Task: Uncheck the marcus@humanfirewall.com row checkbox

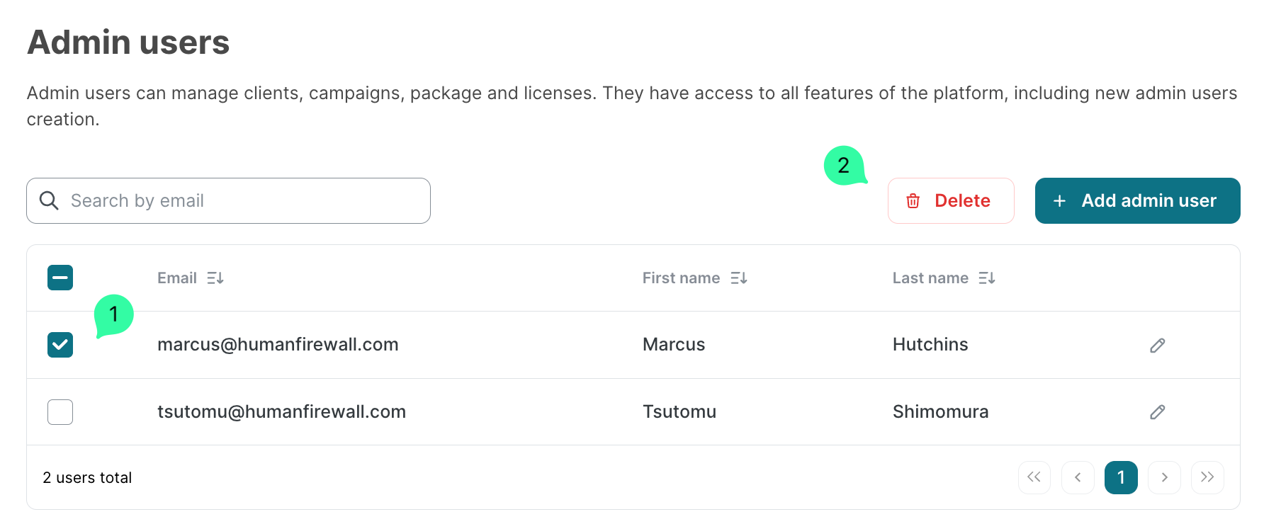Action: click(x=60, y=345)
